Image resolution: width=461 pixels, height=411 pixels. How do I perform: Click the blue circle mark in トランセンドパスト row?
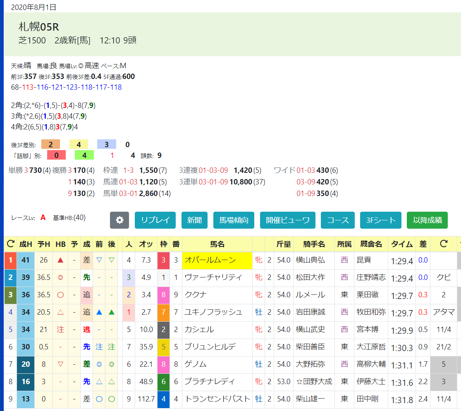point(99,399)
